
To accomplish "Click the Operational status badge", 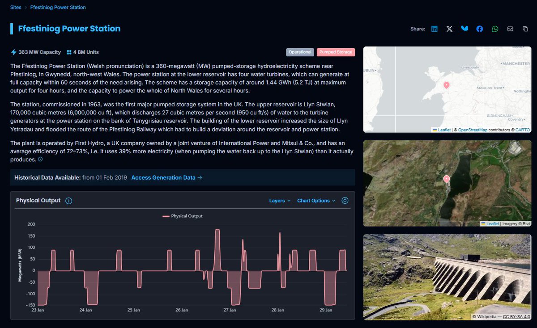I will [x=300, y=52].
